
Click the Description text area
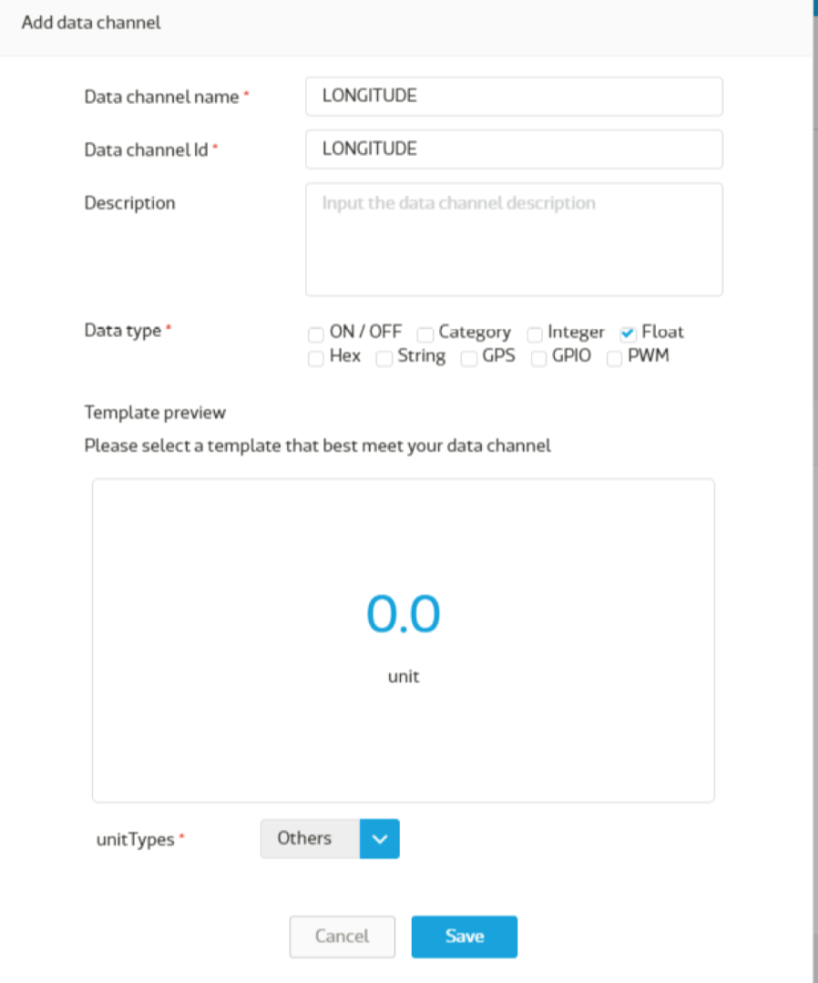coord(514,238)
